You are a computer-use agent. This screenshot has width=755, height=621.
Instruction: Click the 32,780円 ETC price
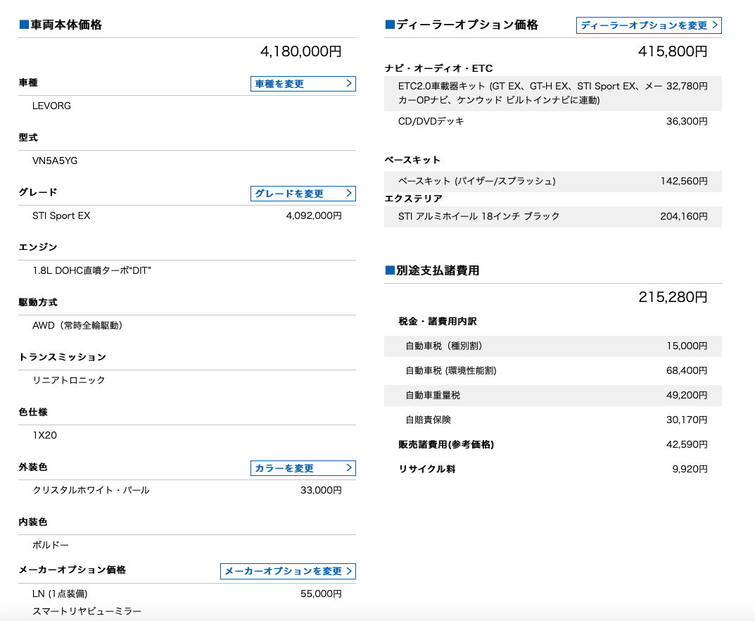point(687,86)
